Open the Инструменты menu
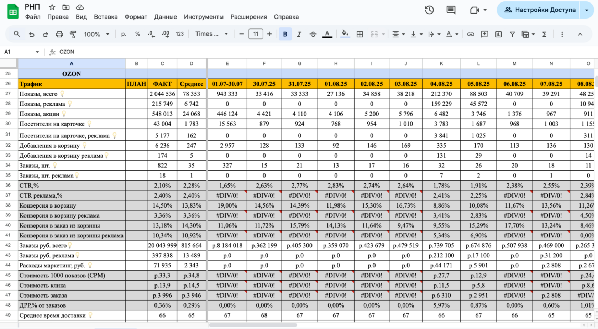The width and height of the screenshot is (598, 329). pyautogui.click(x=204, y=17)
